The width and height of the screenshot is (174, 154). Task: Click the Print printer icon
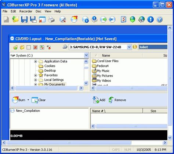[x=51, y=19]
